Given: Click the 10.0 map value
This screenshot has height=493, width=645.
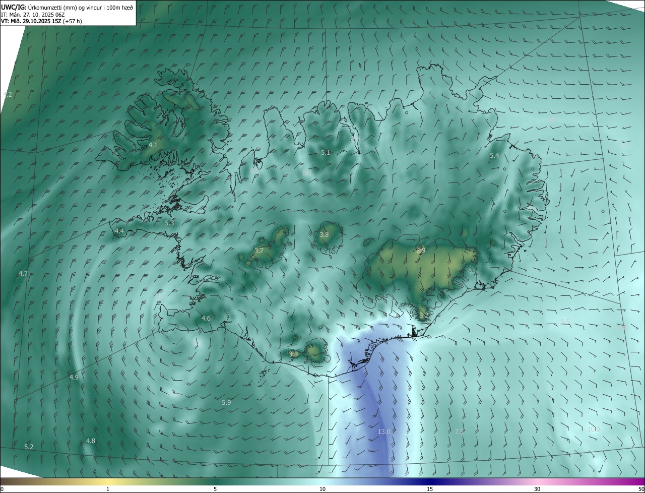Looking at the screenshot, I should (x=594, y=429).
